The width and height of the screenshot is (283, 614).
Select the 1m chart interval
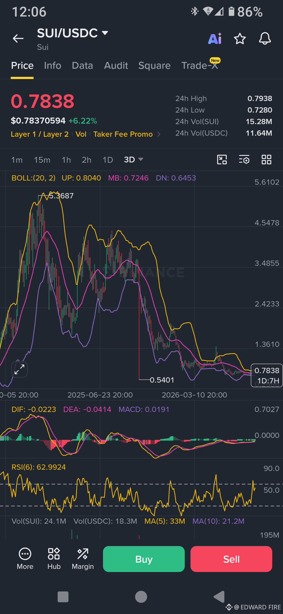(17, 160)
